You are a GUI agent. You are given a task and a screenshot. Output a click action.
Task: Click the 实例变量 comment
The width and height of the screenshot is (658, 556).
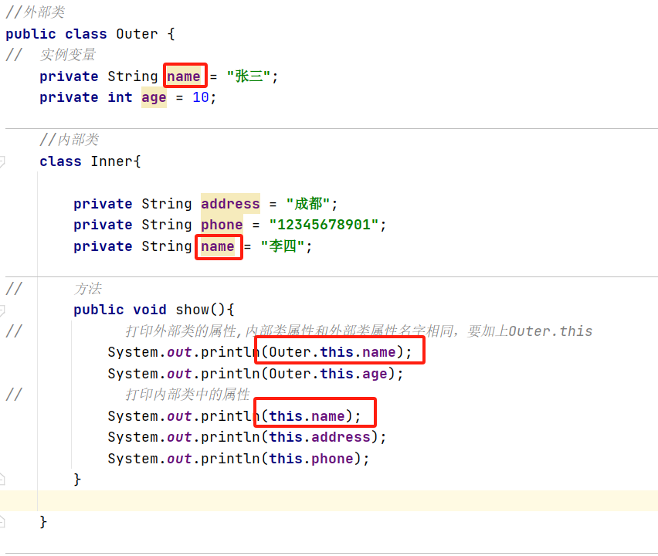pos(68,55)
